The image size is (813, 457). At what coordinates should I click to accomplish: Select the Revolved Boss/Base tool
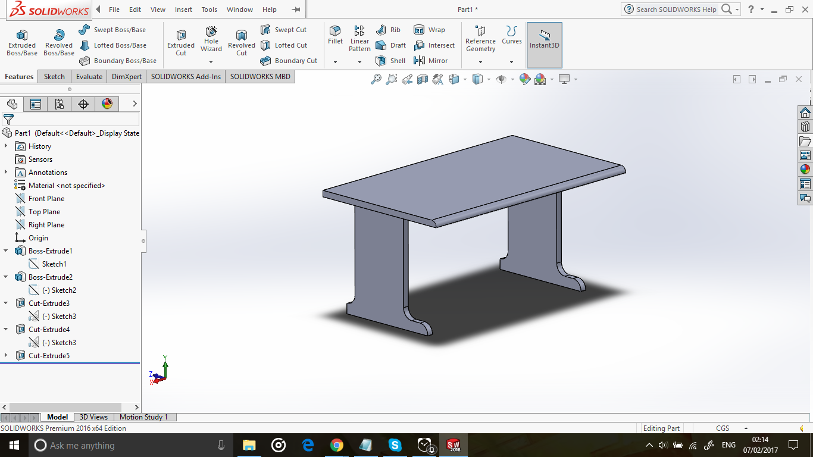click(x=59, y=43)
